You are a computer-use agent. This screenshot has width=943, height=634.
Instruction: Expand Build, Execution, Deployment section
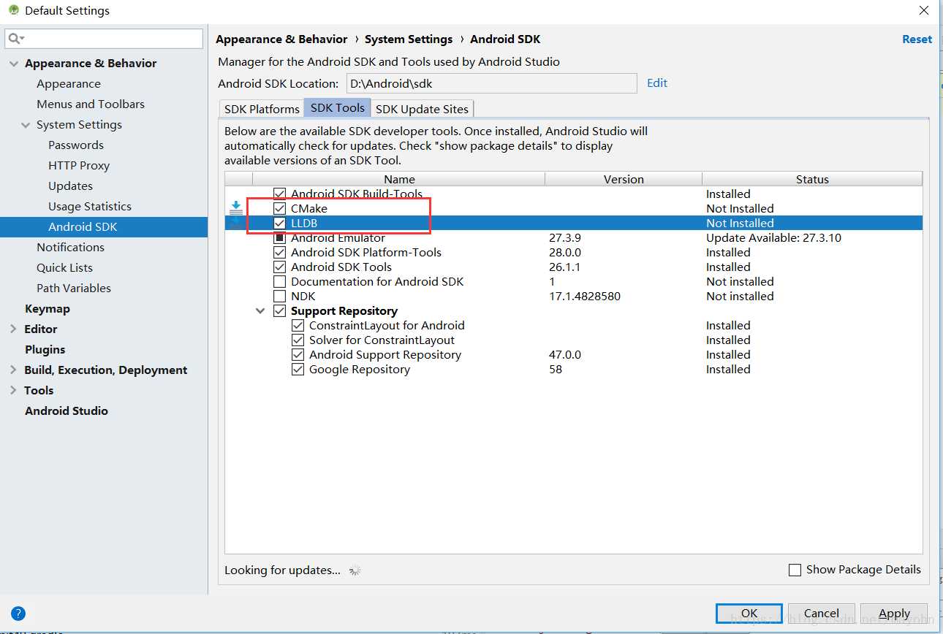(x=13, y=370)
